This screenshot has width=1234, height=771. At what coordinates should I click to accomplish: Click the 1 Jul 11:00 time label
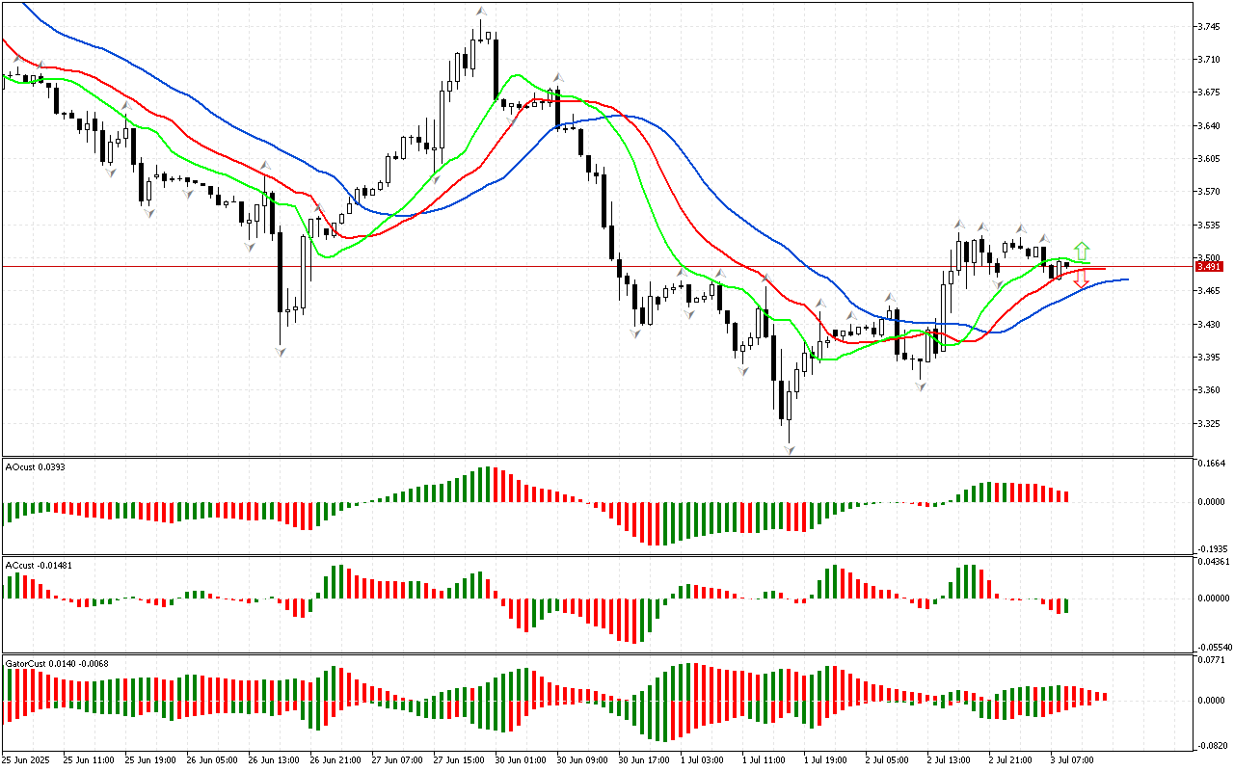pyautogui.click(x=765, y=759)
